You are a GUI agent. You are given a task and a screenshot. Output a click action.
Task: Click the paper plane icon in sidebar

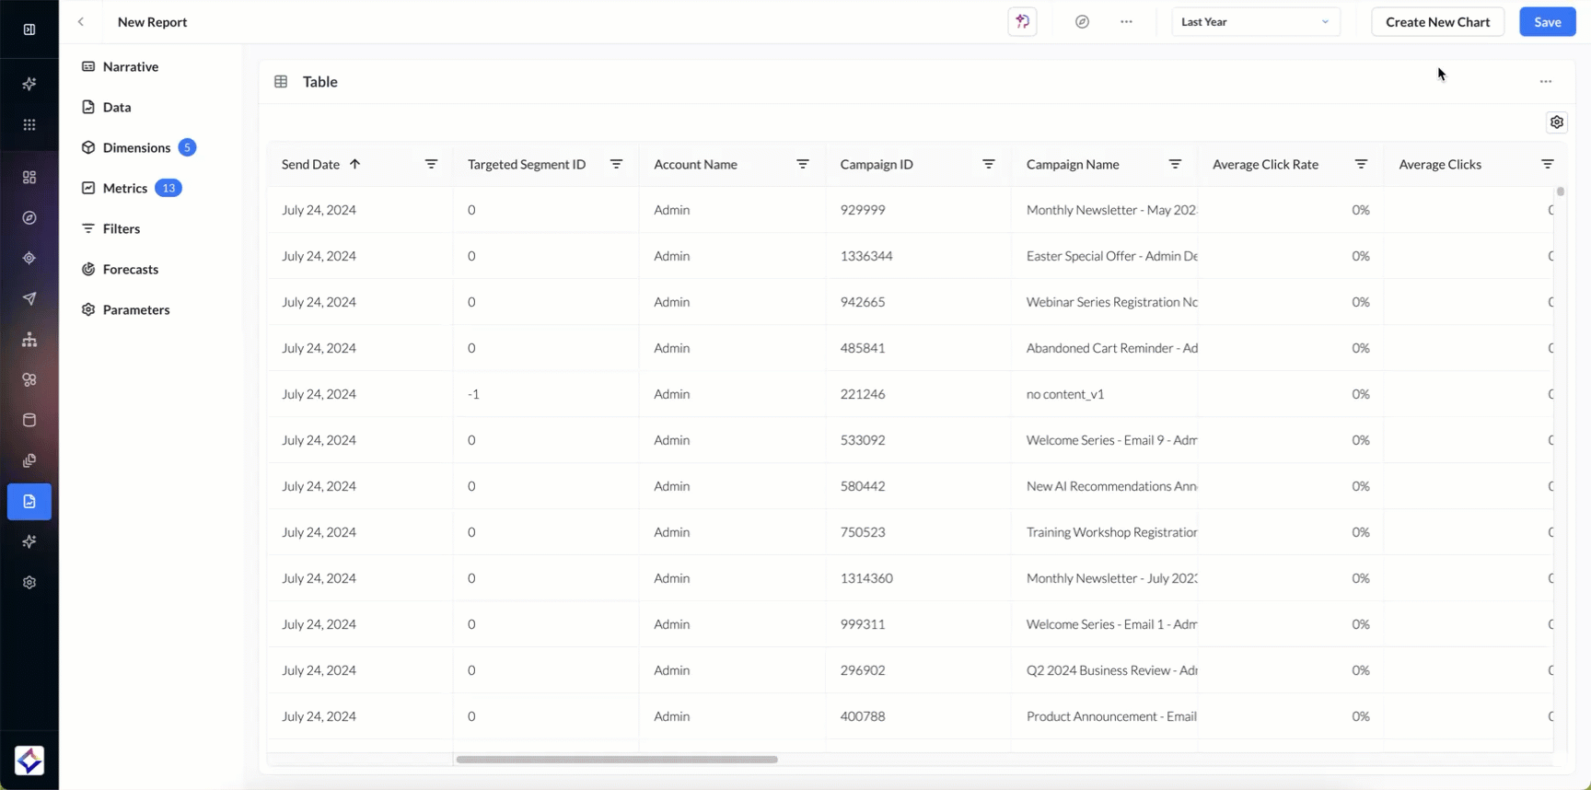[29, 298]
